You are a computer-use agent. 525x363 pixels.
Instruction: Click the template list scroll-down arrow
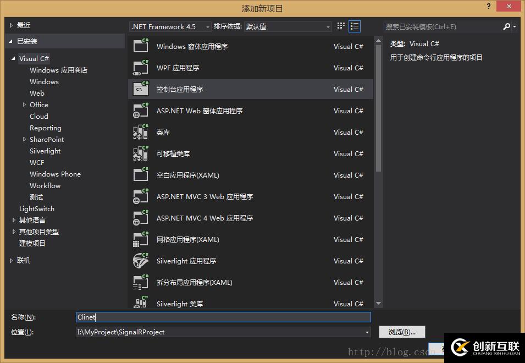tap(378, 304)
